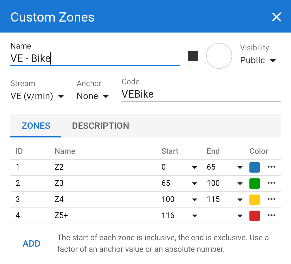Click the dark square color box beside Name
Screen dimensions: 291x264
(x=193, y=56)
